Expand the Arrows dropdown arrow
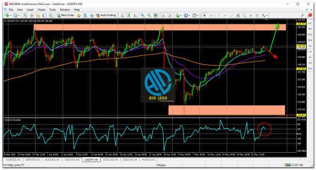Screen dimensions: 316x170 click(267, 15)
